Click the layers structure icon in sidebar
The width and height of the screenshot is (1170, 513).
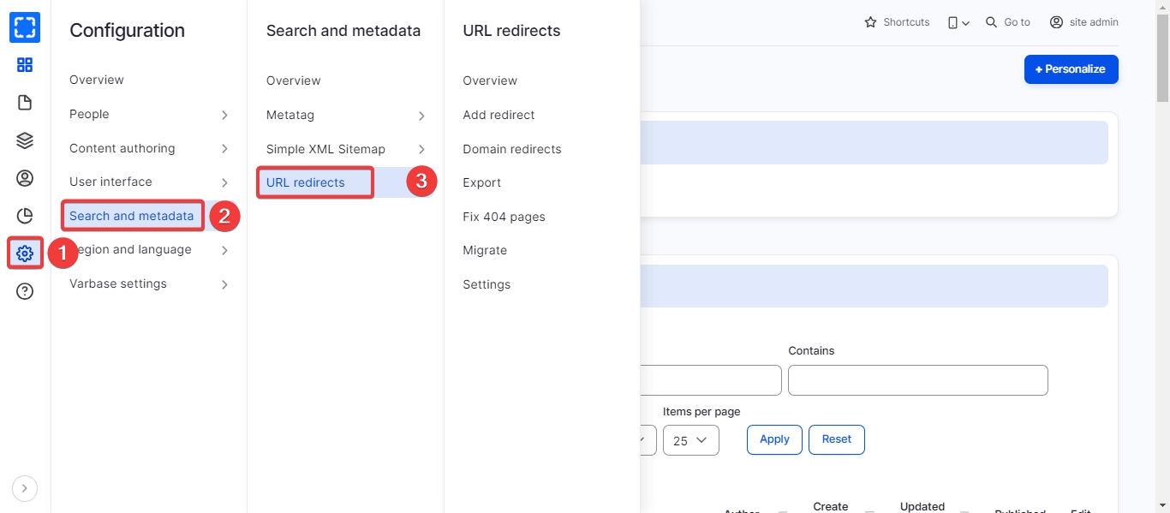tap(25, 140)
